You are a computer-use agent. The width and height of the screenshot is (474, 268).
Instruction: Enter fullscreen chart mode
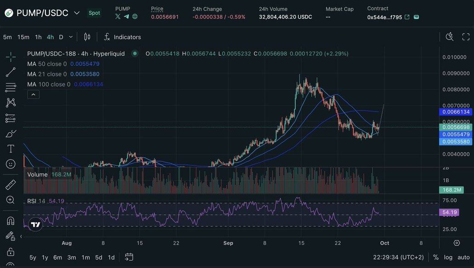pos(466,37)
